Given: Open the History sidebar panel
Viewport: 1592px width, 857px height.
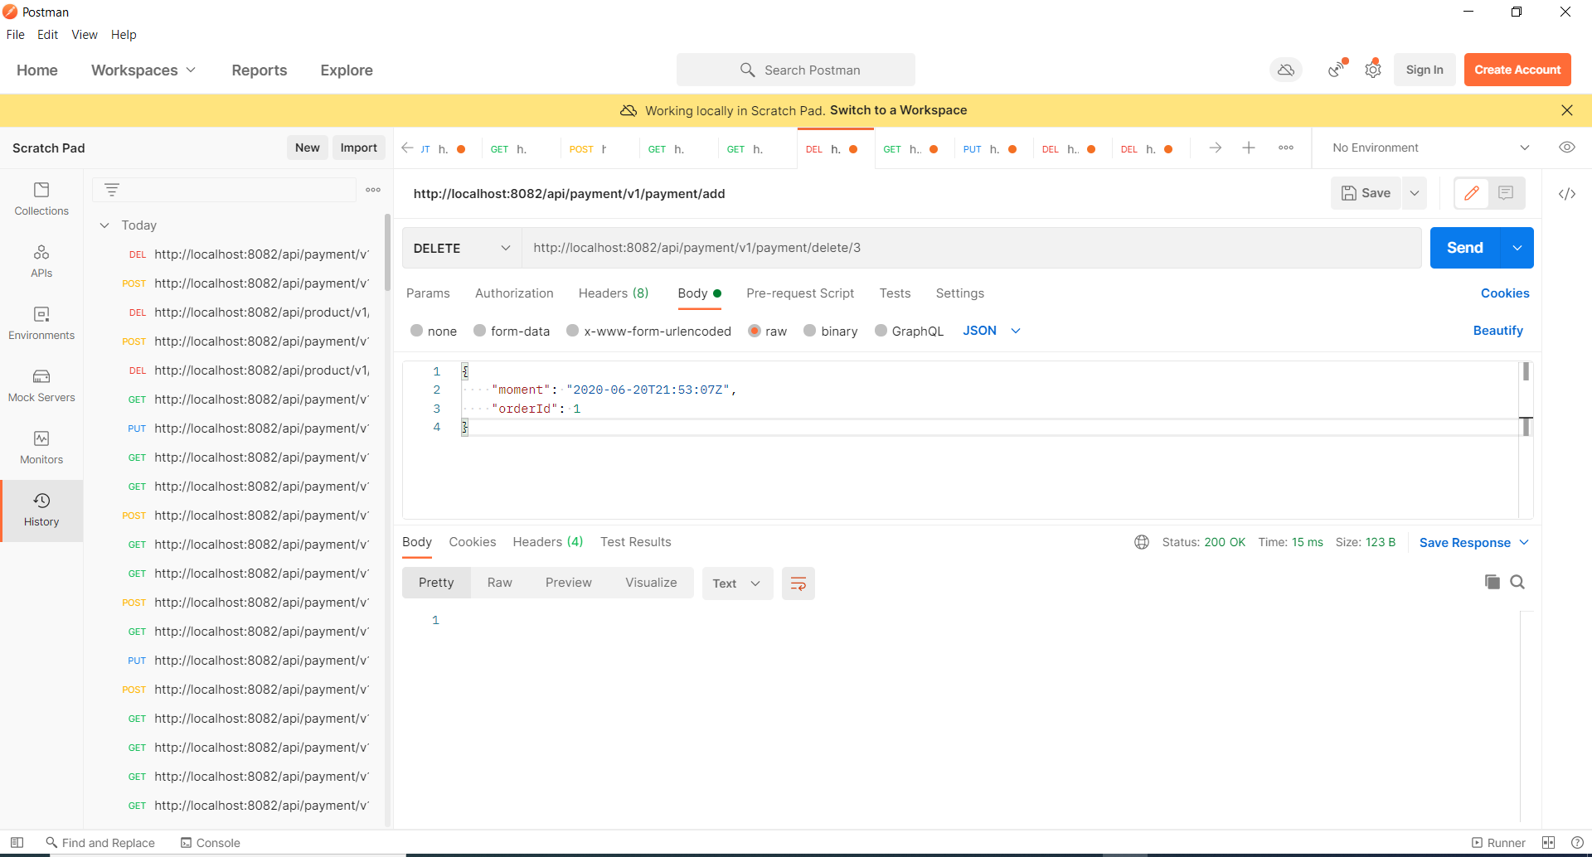Looking at the screenshot, I should point(41,511).
